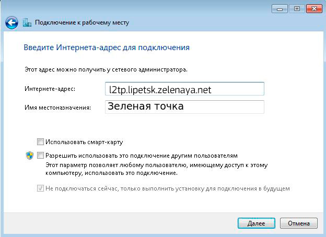This screenshot has width=326, height=237.
Task: Close the wizard with the red X
Action: [x=314, y=9]
